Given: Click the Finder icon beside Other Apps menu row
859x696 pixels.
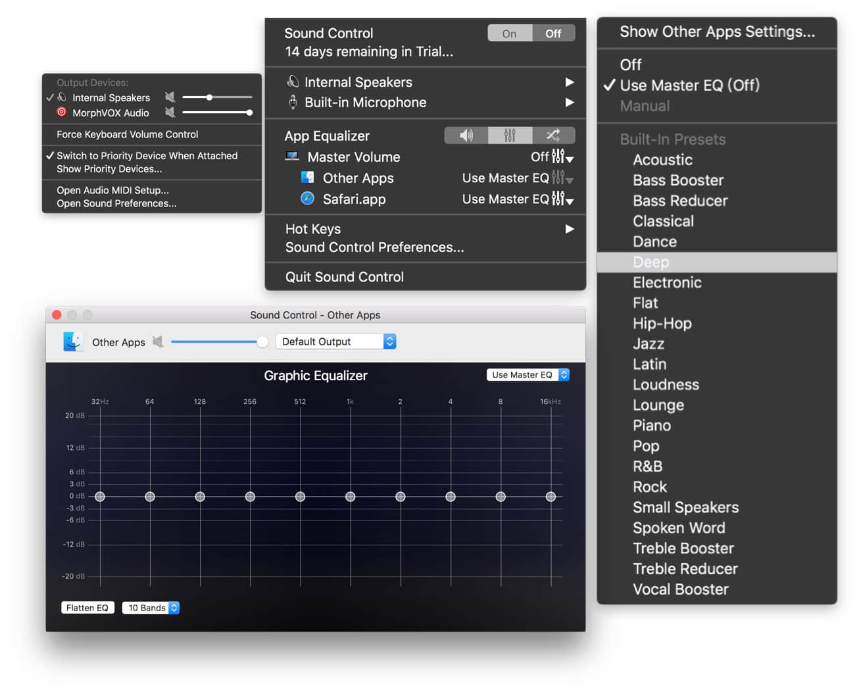Looking at the screenshot, I should (x=307, y=178).
